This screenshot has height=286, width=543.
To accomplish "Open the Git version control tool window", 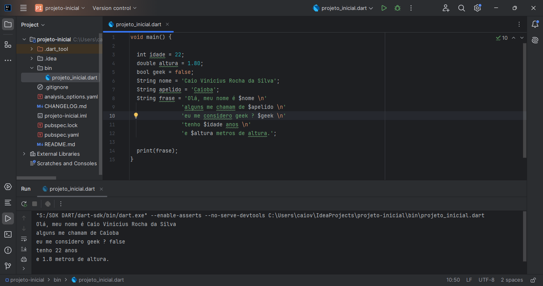I will coord(8,266).
